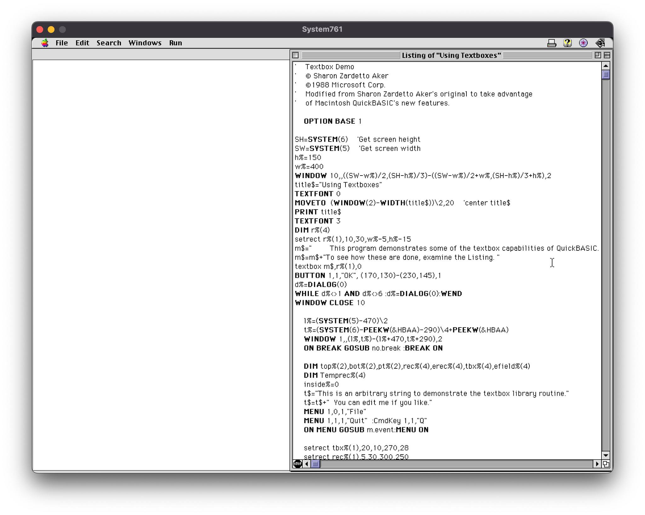Click the 'WHILE d%<>1 AND' line
Screen dimensions: 645x515
coord(378,294)
